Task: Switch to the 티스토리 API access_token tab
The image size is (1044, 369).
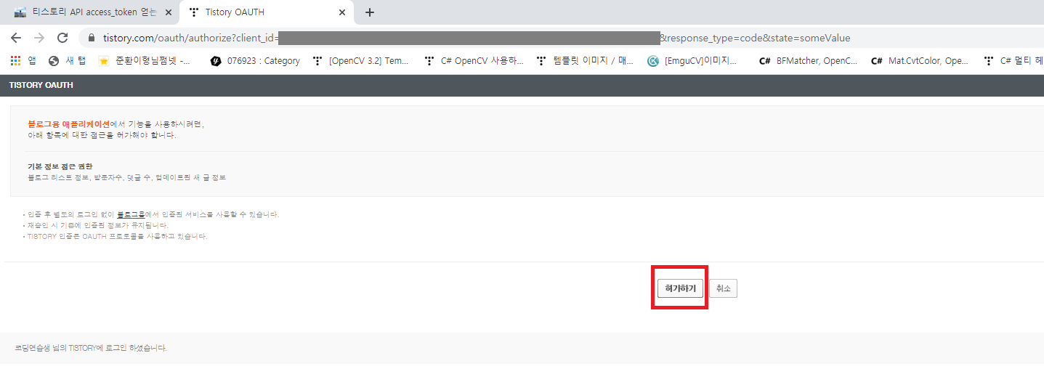Action: click(93, 12)
